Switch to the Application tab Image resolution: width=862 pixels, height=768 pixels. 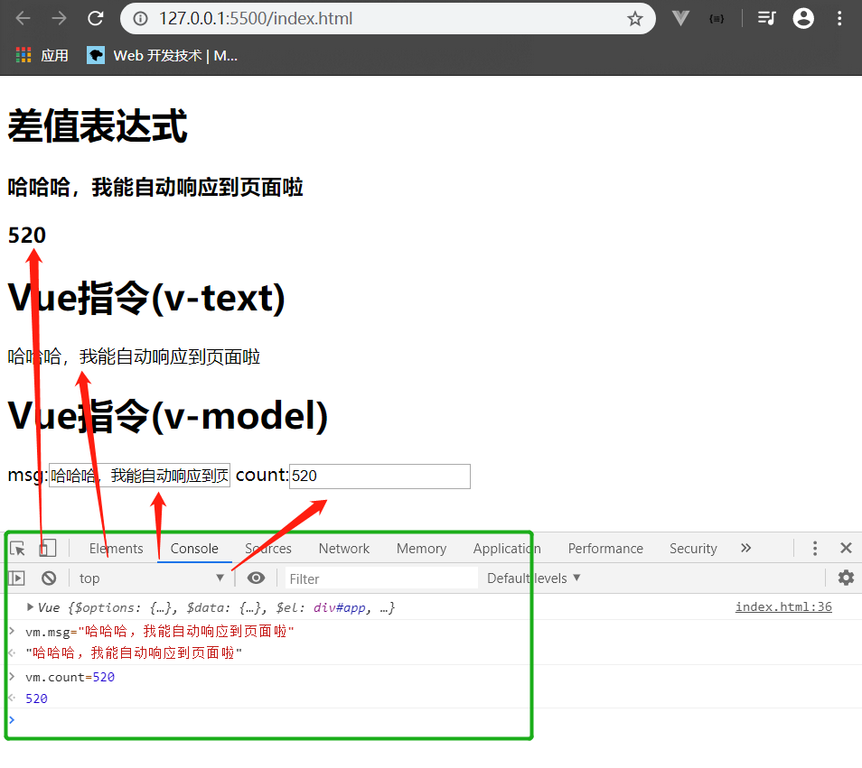[507, 549]
